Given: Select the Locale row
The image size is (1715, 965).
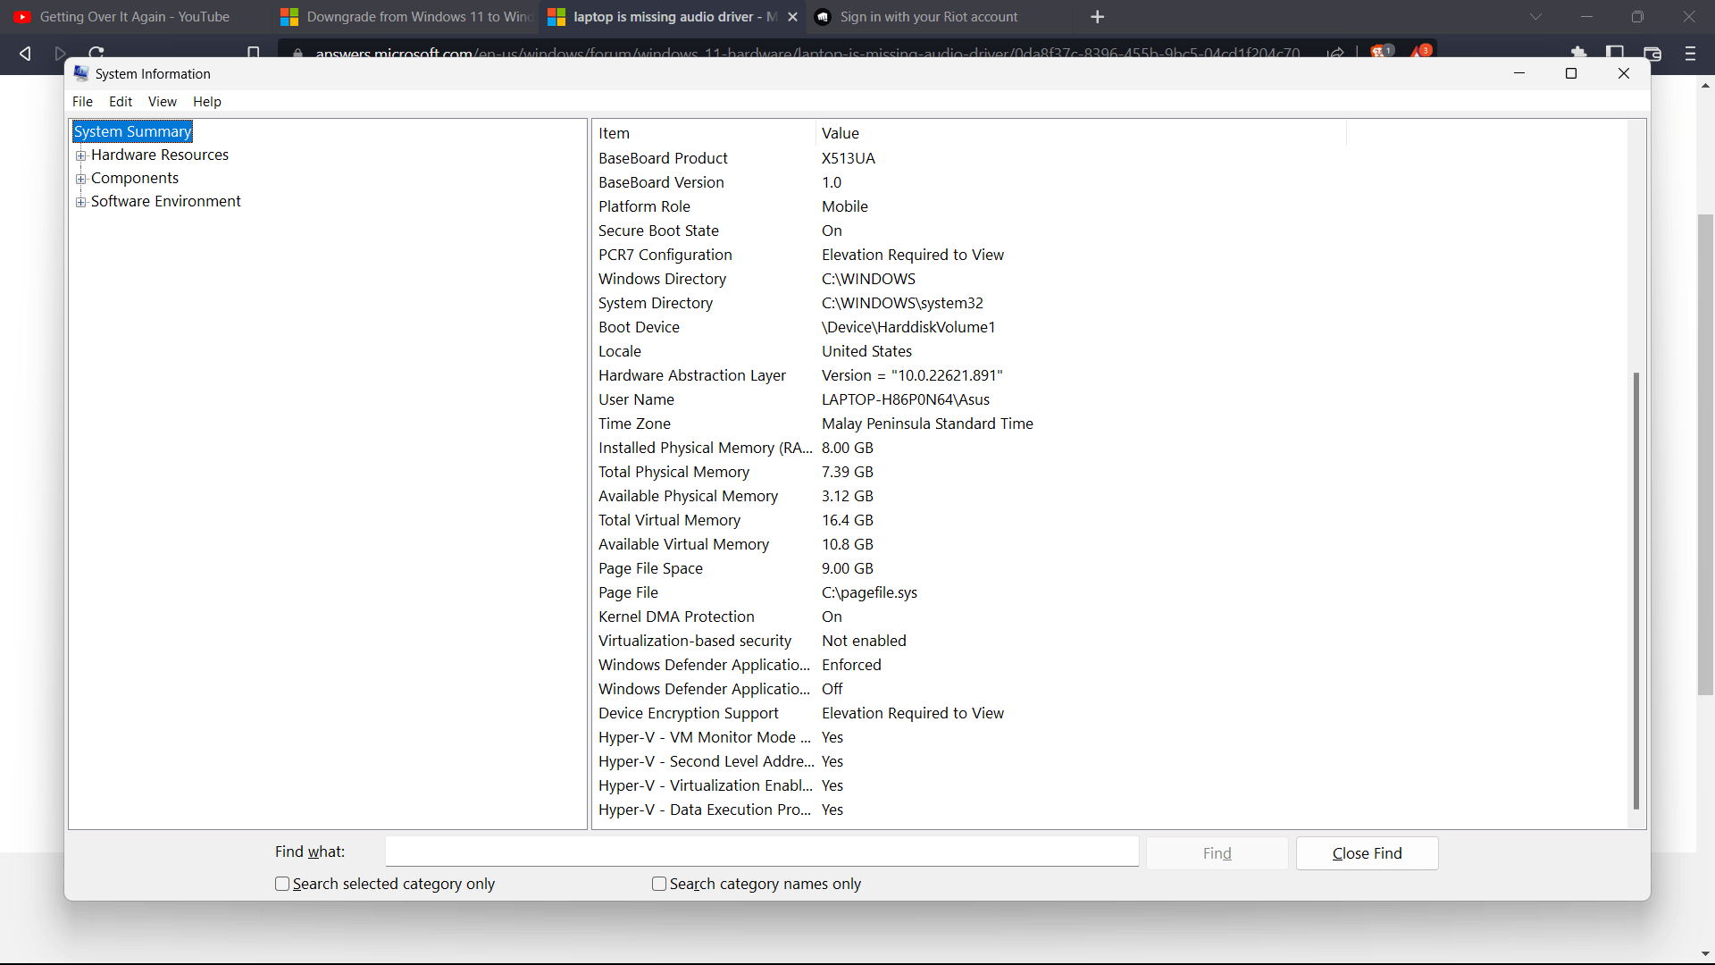Looking at the screenshot, I should pyautogui.click(x=1109, y=351).
